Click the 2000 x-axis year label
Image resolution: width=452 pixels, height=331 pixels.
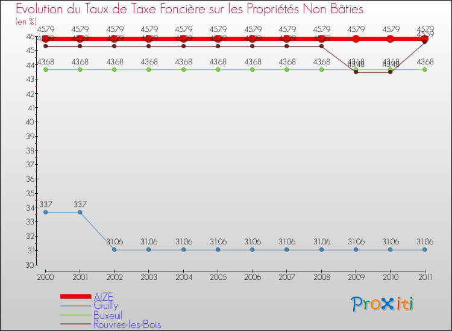pos(46,277)
